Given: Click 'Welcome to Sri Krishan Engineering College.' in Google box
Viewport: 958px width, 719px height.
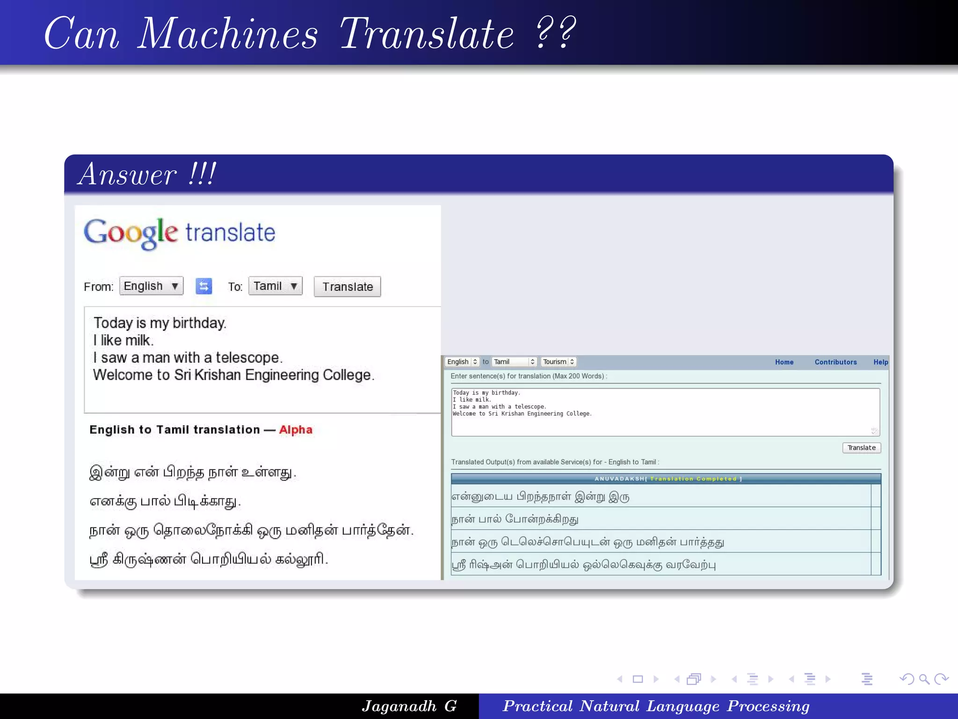Looking at the screenshot, I should [234, 375].
